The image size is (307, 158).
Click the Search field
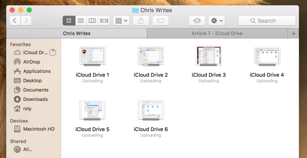coord(267,21)
